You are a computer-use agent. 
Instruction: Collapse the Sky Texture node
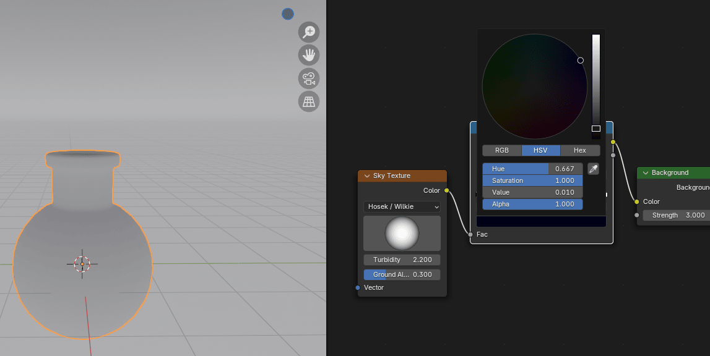click(x=367, y=176)
